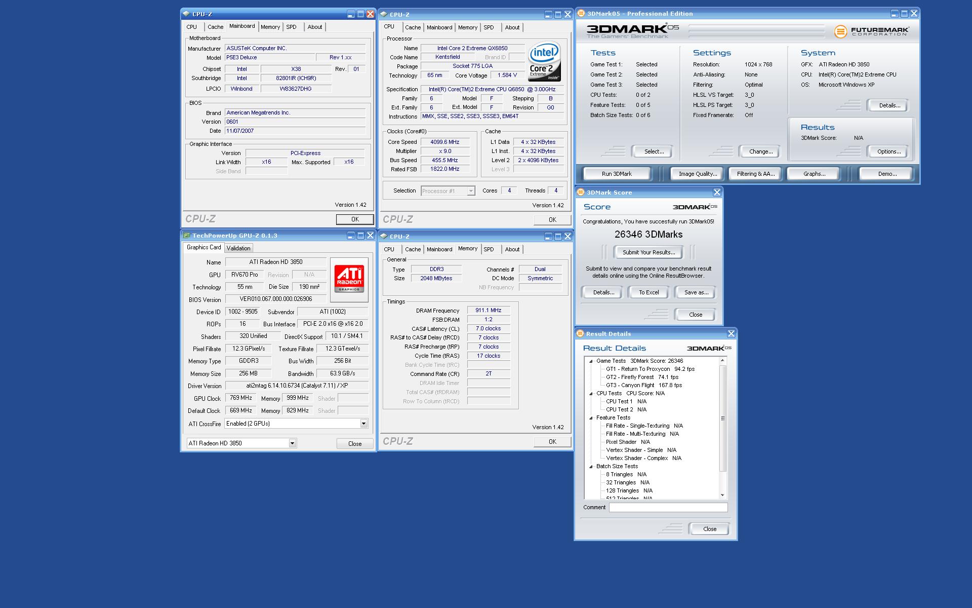Screen dimensions: 972x608
Task: Open About tab in CPU-Z Memory window
Action: click(512, 249)
